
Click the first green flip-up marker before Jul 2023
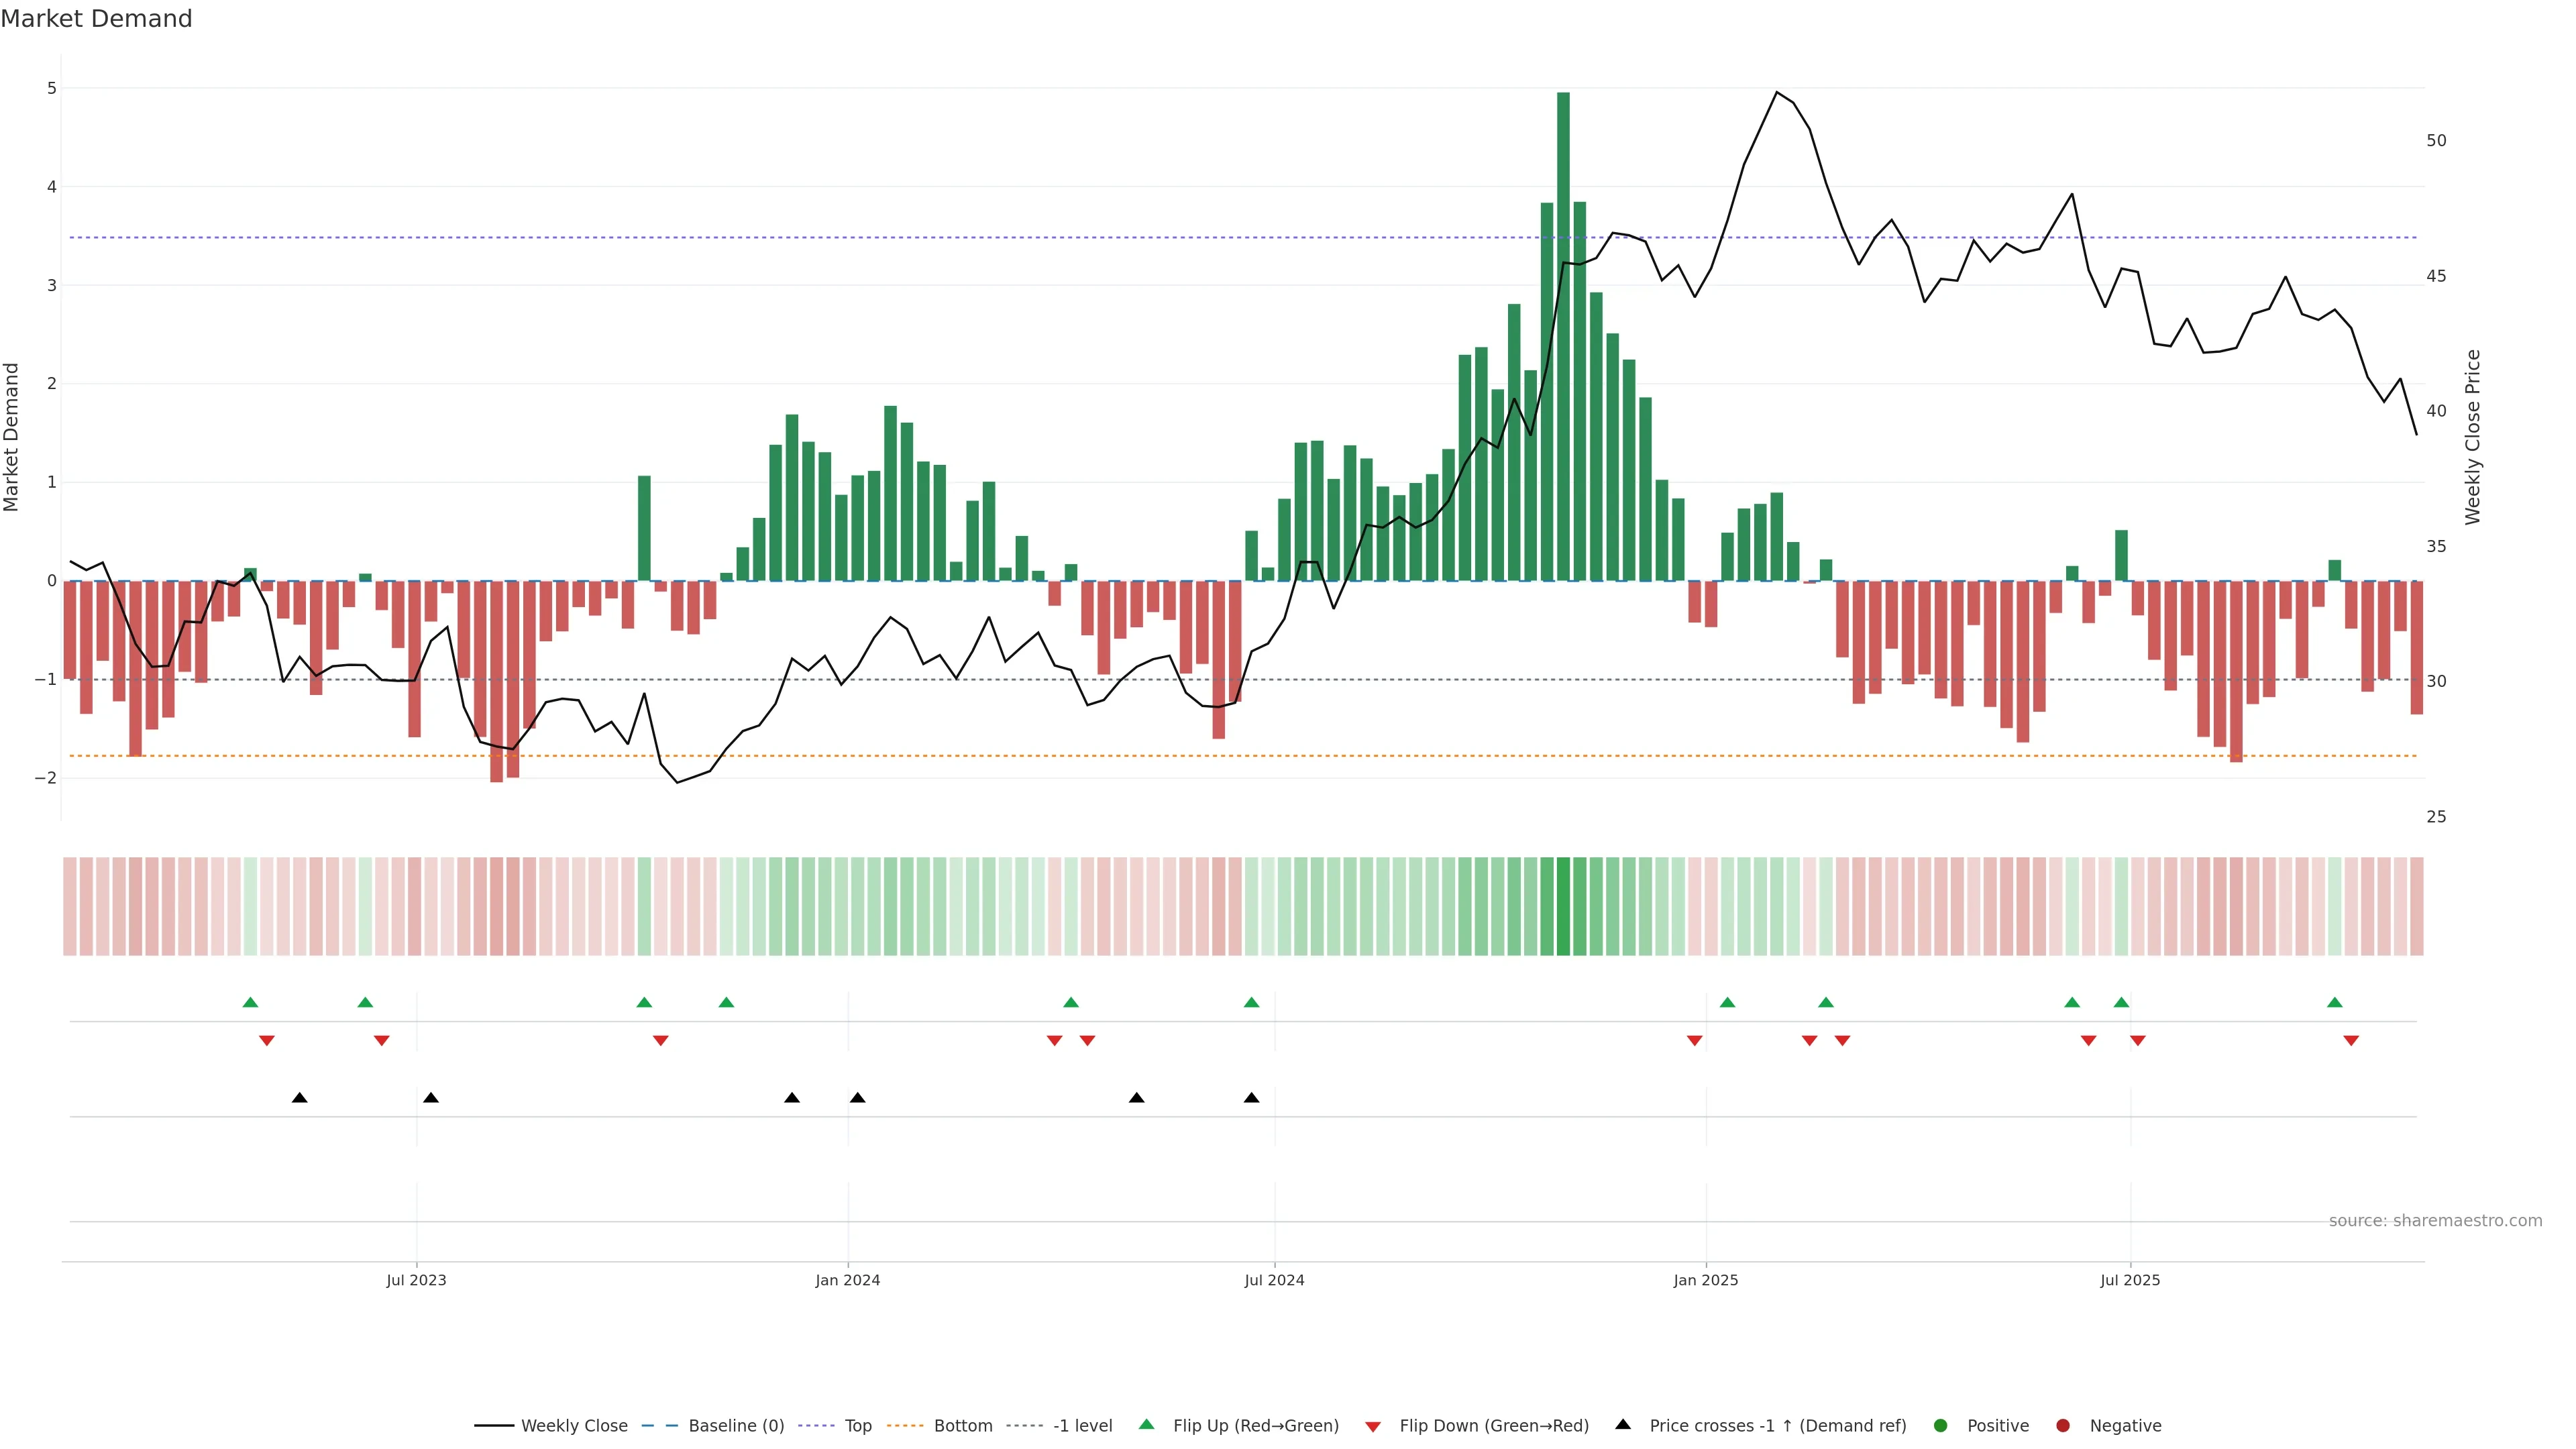(x=250, y=1002)
